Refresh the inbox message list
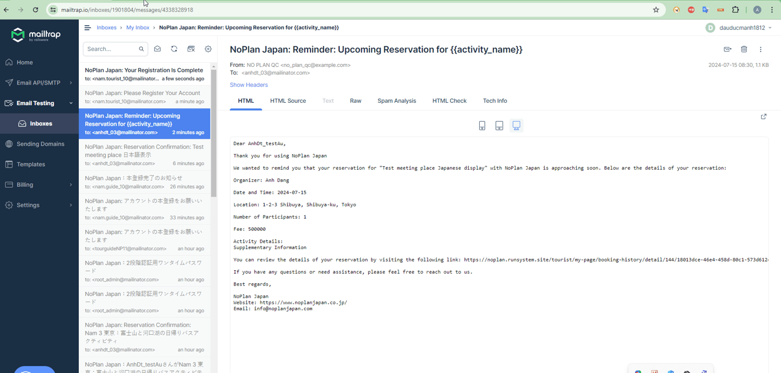Viewport: 781px width, 373px height. pos(174,49)
